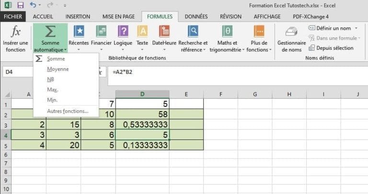Choose Max. from the dropdown menu

coord(66,90)
